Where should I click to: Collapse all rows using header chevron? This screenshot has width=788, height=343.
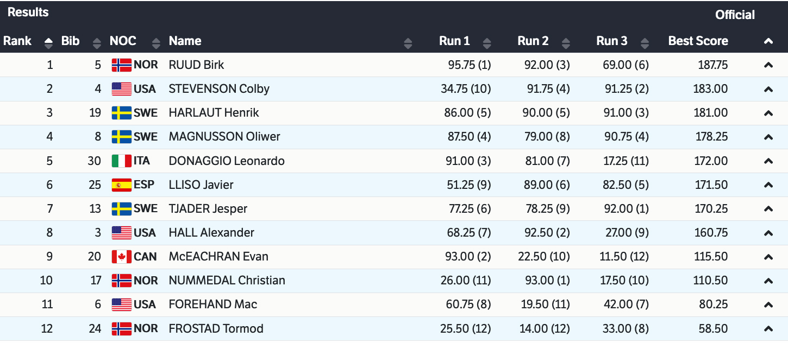[768, 41]
